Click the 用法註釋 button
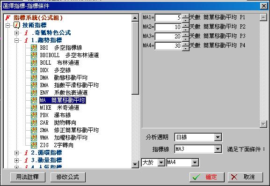 coord(28,177)
